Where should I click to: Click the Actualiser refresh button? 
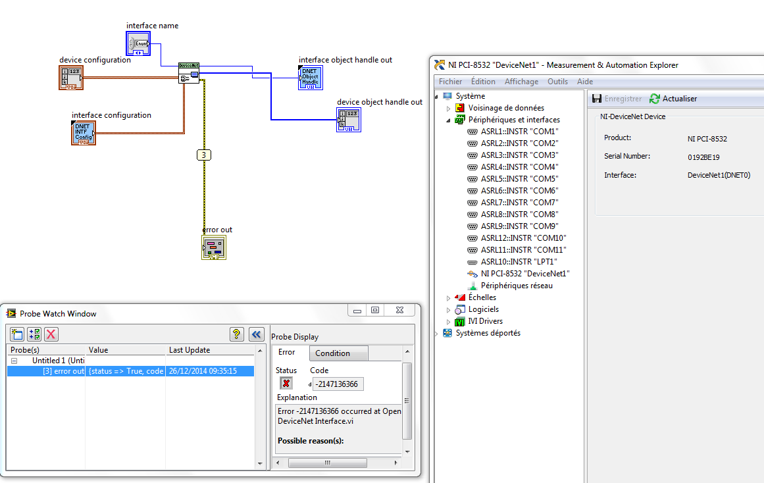tap(673, 99)
